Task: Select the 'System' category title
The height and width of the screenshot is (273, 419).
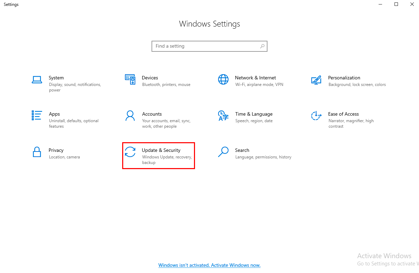Action: (x=56, y=78)
